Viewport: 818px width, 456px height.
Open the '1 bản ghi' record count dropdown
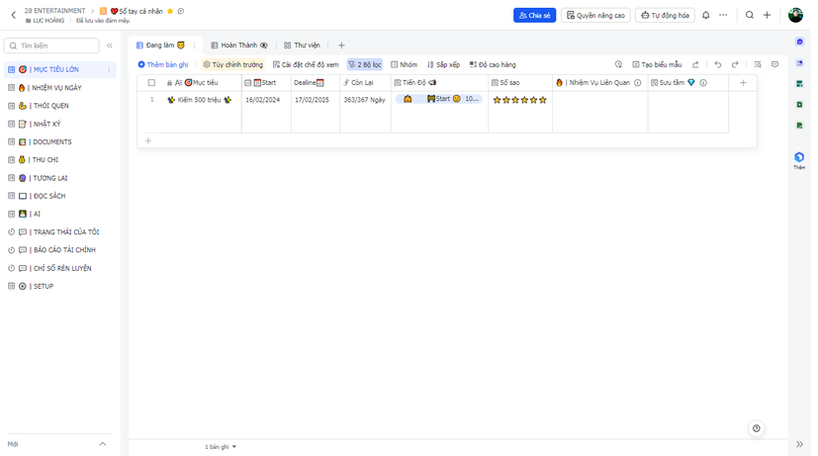coord(221,447)
